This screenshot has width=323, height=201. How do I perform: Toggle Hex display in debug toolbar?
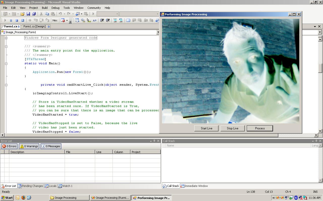[x=55, y=20]
